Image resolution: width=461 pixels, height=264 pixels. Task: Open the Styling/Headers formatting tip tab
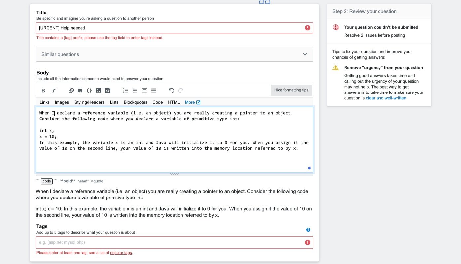pos(89,102)
